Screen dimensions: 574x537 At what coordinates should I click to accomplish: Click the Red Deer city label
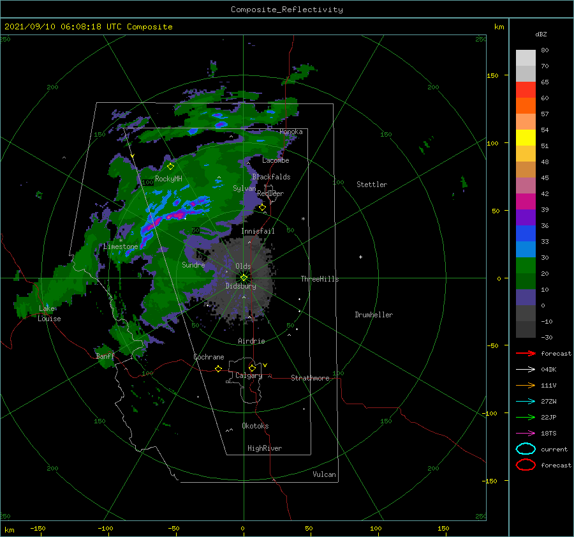coord(270,193)
